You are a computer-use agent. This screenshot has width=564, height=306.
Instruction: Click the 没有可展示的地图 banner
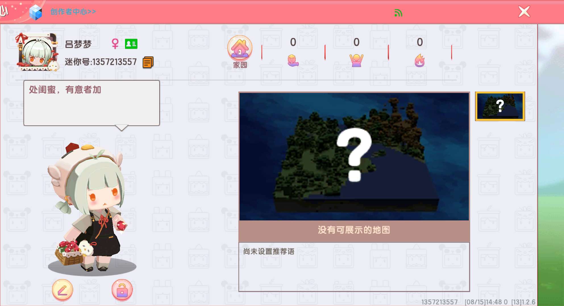pos(354,230)
